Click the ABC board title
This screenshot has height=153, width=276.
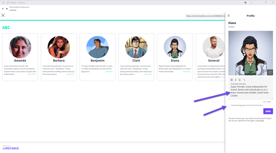6,28
